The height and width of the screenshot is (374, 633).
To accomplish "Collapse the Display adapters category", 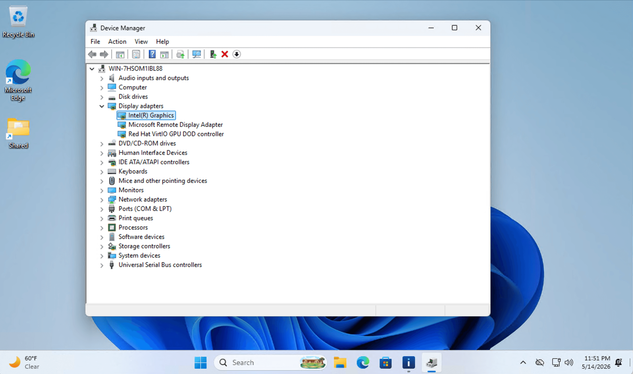I will [102, 106].
